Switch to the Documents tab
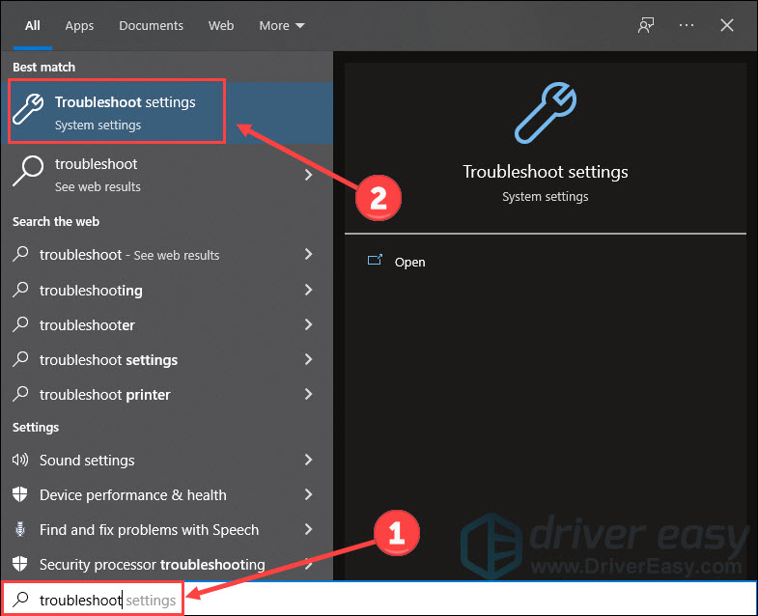The width and height of the screenshot is (758, 616). click(150, 25)
